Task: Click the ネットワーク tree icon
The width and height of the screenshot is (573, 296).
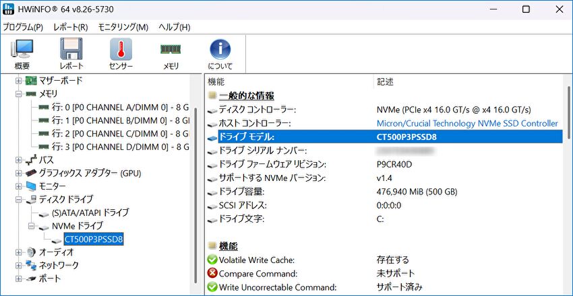Action: pyautogui.click(x=31, y=265)
